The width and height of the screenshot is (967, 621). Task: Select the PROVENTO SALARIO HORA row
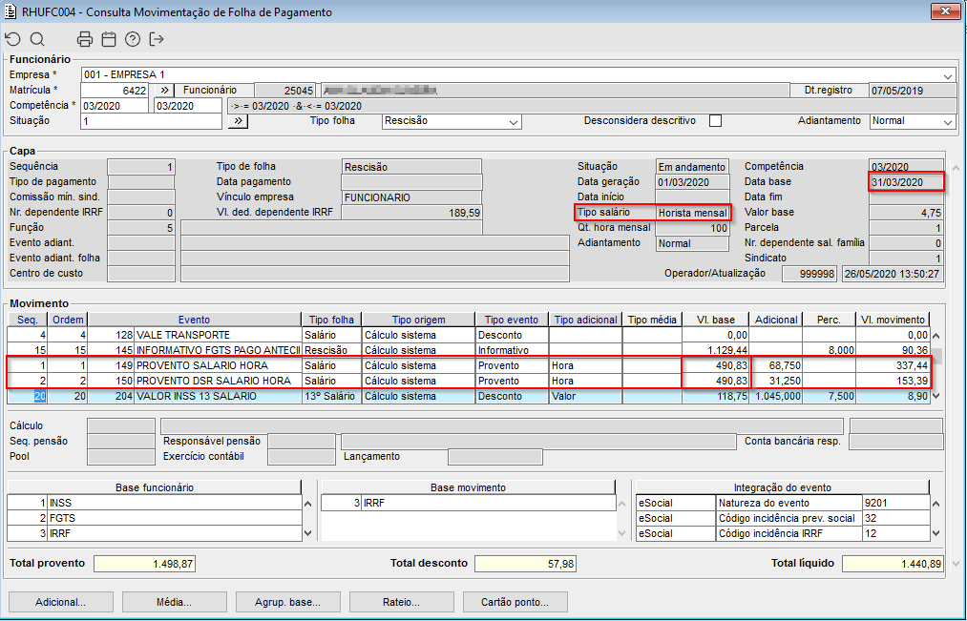pyautogui.click(x=200, y=365)
